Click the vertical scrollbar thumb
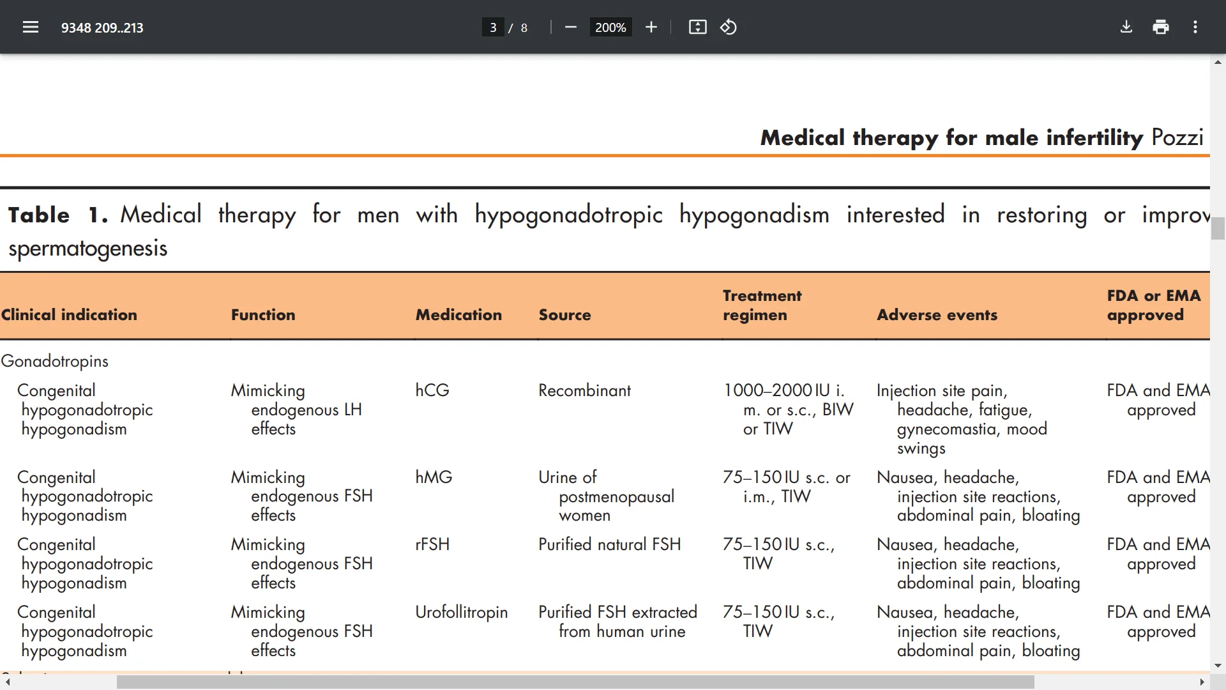Screen dimensions: 1226x690 click(1218, 228)
